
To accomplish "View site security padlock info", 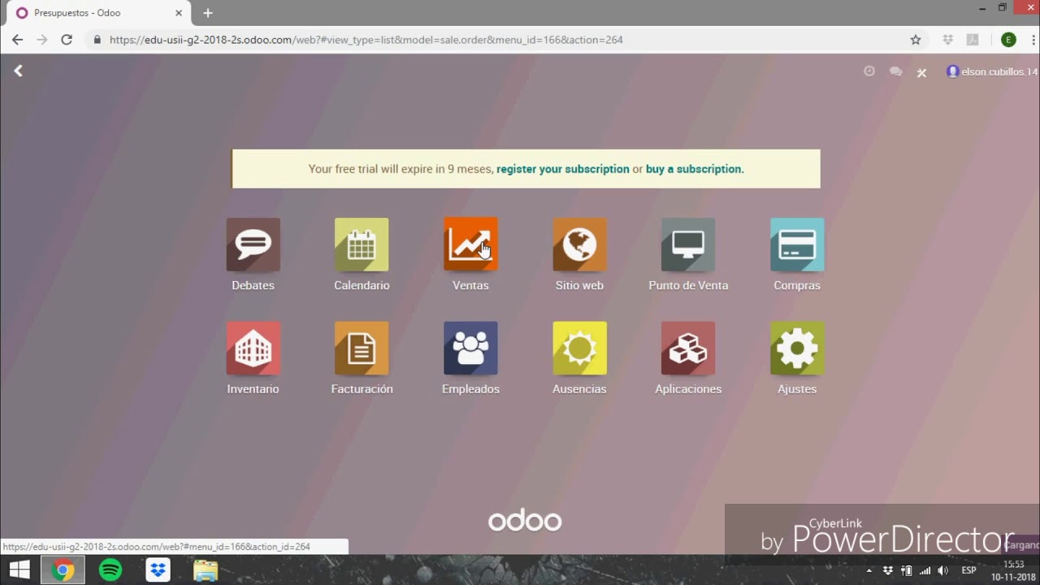I will click(97, 40).
